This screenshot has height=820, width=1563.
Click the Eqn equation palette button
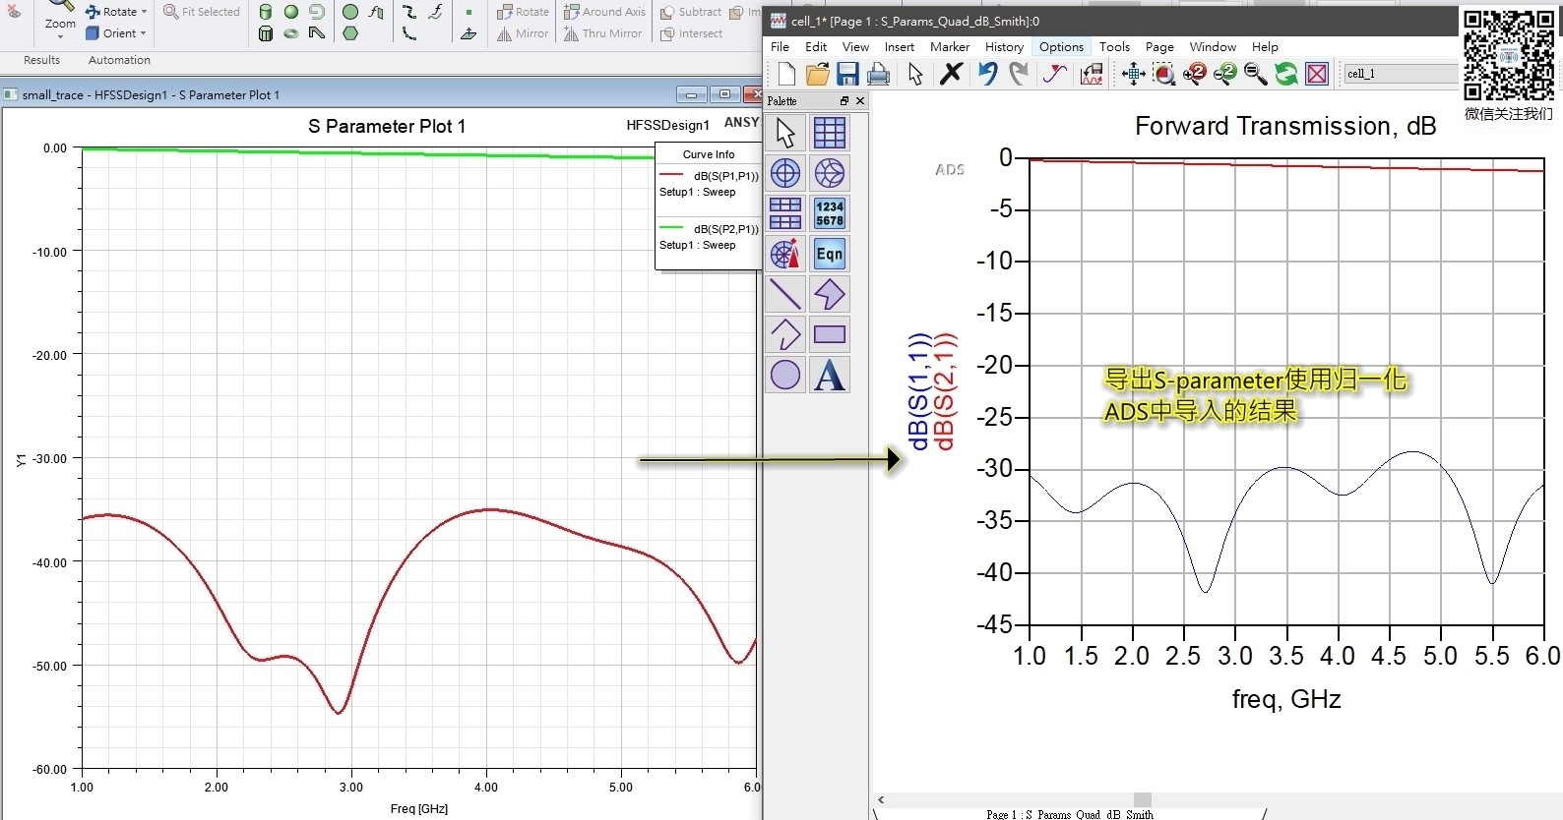tap(829, 254)
